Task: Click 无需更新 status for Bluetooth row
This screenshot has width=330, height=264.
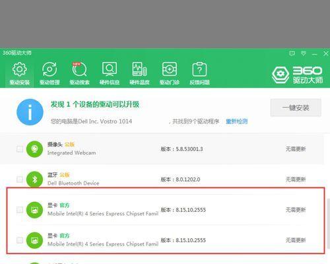Action: click(296, 180)
